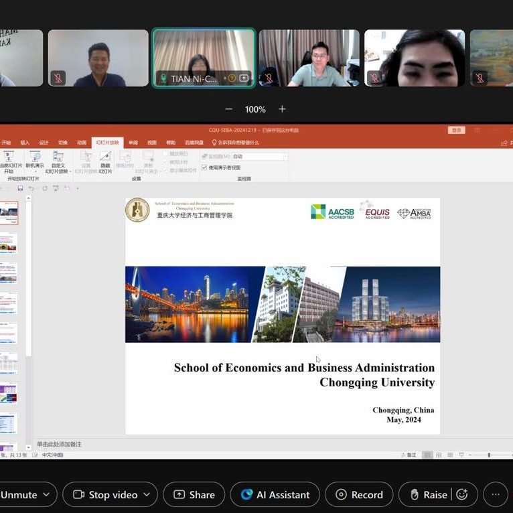Expand audio options arrow beside Unmute

pyautogui.click(x=46, y=495)
